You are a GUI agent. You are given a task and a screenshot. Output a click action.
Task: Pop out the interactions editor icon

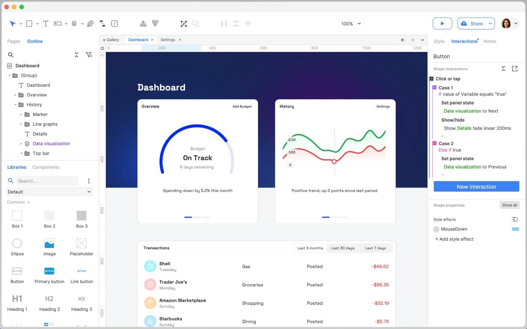(514, 69)
